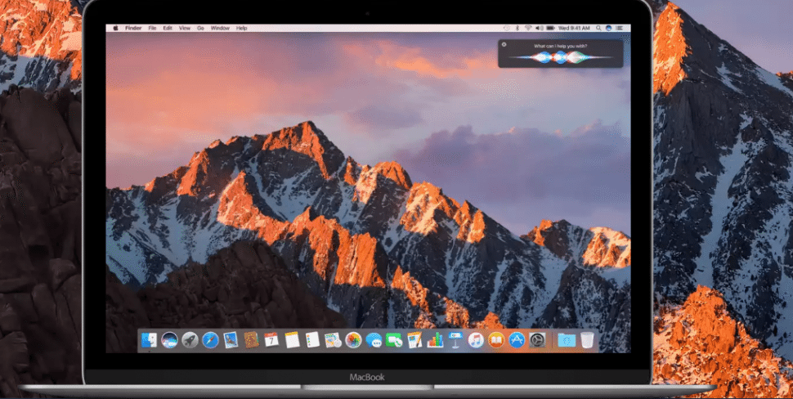Screen dimensions: 793x399
Task: Open Spotlight search magnifier
Action: [x=598, y=28]
